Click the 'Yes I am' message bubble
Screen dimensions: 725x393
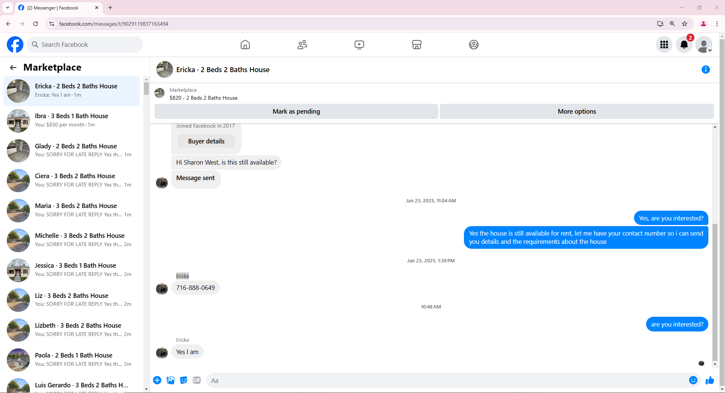point(187,352)
